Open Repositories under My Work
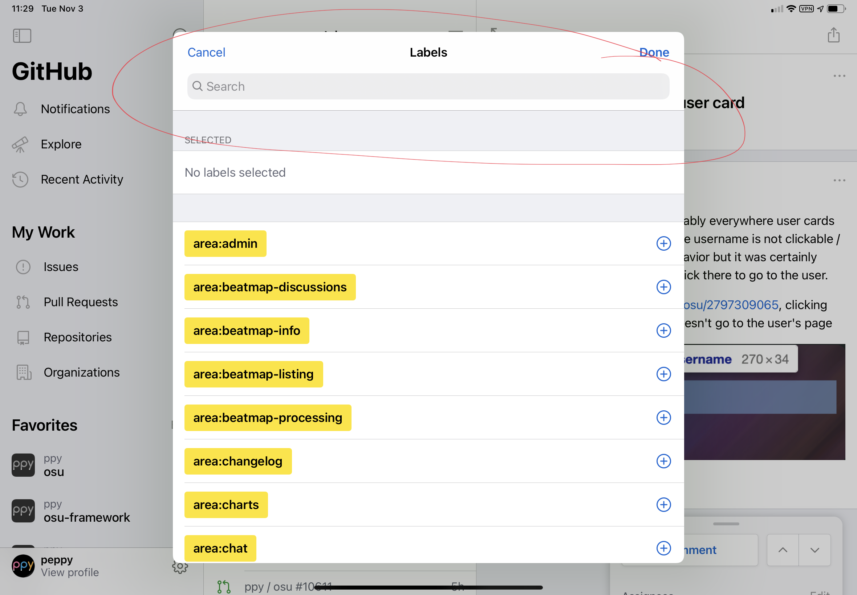857x595 pixels. coord(64,337)
